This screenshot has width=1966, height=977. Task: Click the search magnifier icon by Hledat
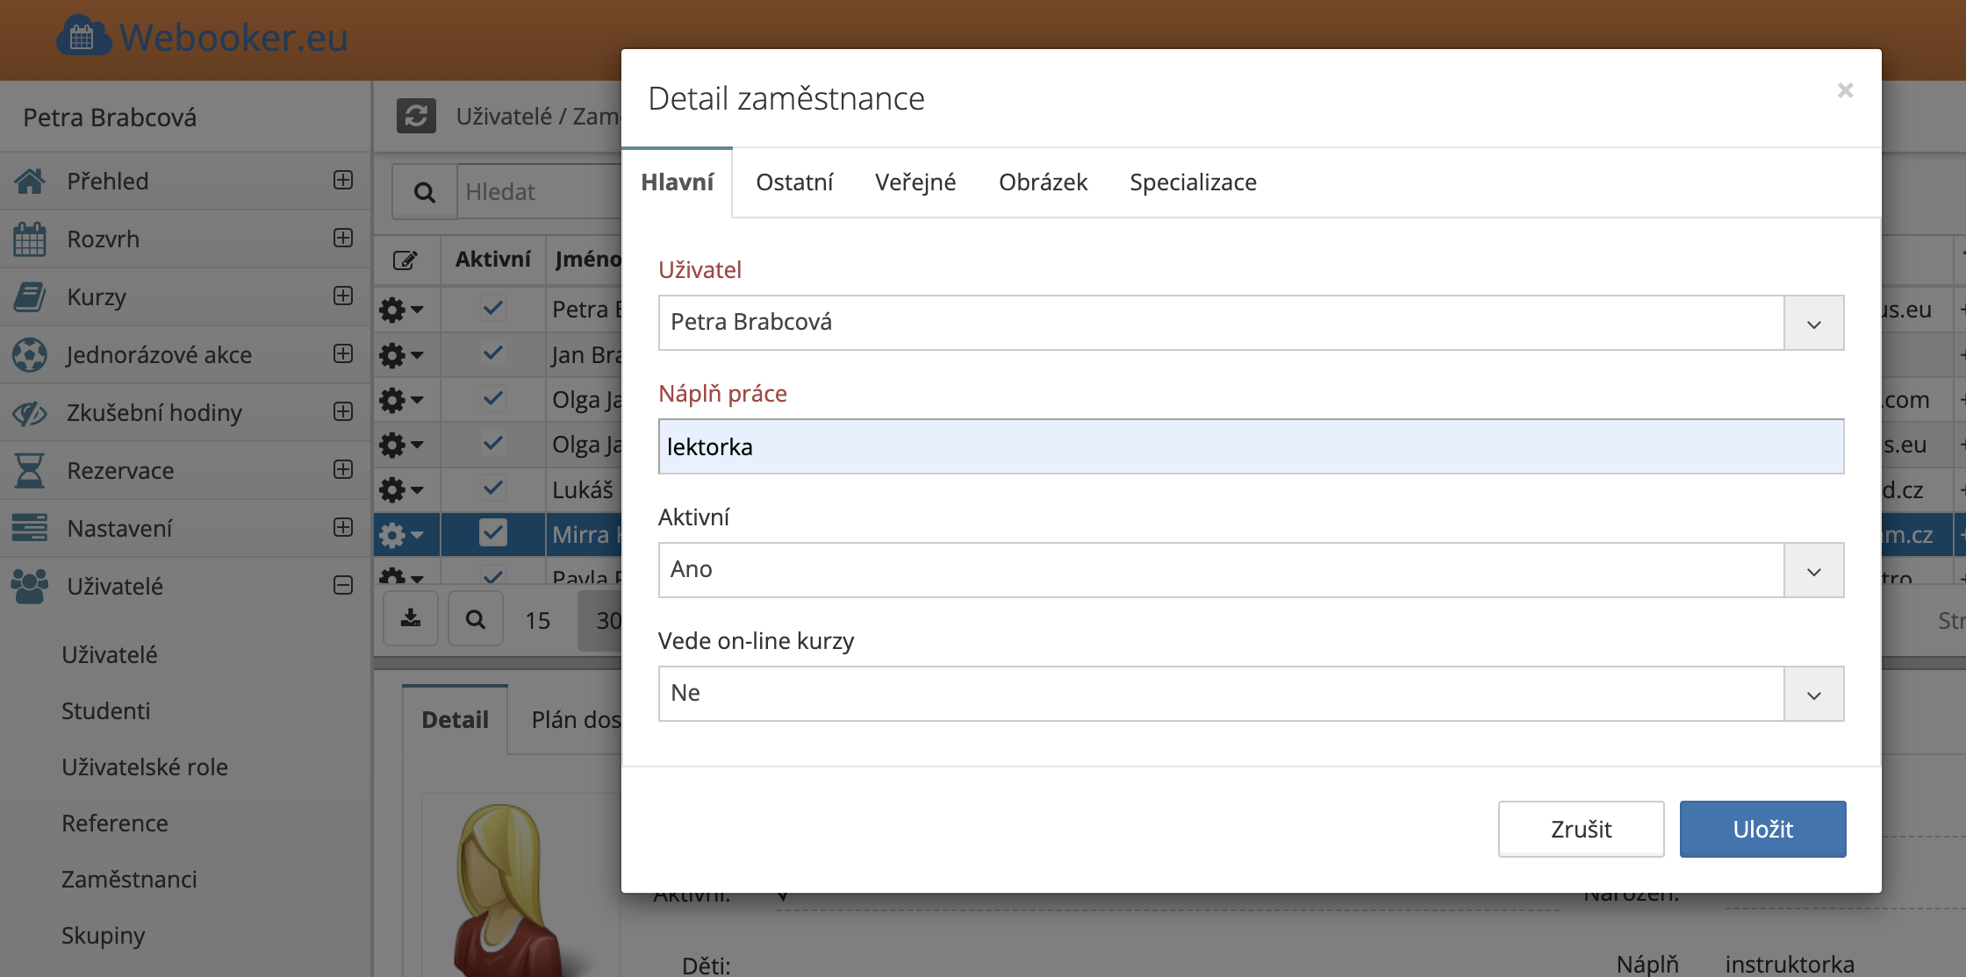coord(425,192)
